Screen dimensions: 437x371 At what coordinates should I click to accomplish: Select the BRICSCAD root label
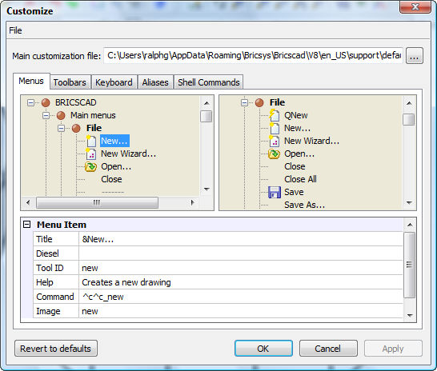coord(76,102)
